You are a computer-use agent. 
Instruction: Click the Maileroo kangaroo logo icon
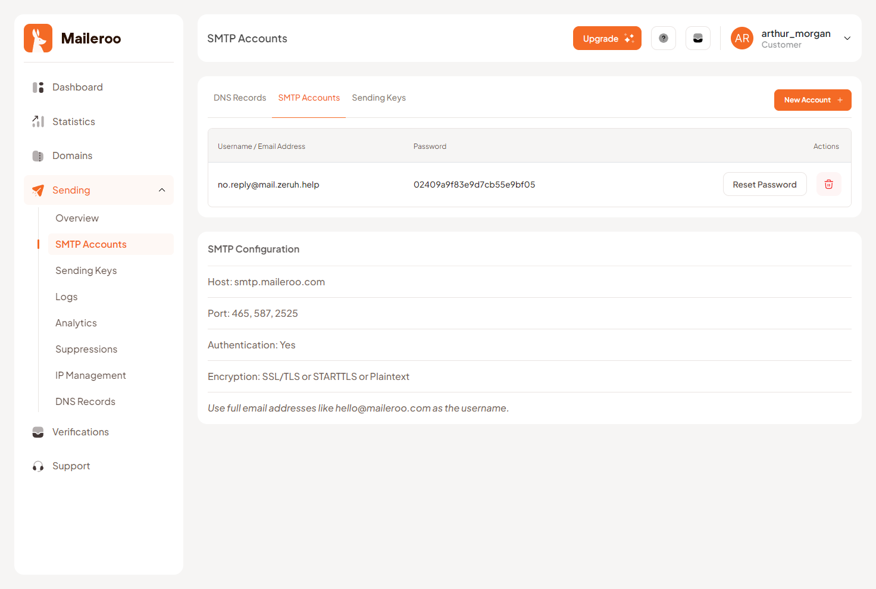click(x=37, y=38)
